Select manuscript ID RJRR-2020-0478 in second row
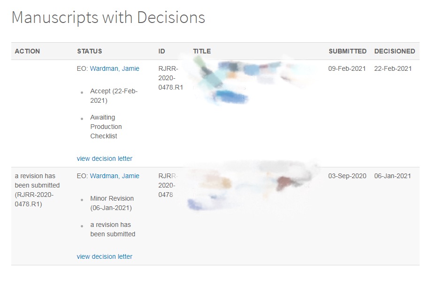The height and width of the screenshot is (286, 444). click(x=168, y=185)
